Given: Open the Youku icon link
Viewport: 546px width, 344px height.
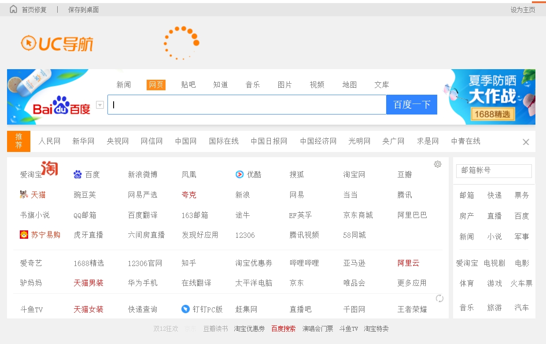Looking at the screenshot, I should click(240, 174).
